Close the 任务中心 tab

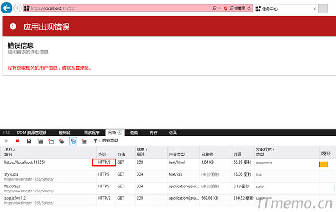click(315, 8)
